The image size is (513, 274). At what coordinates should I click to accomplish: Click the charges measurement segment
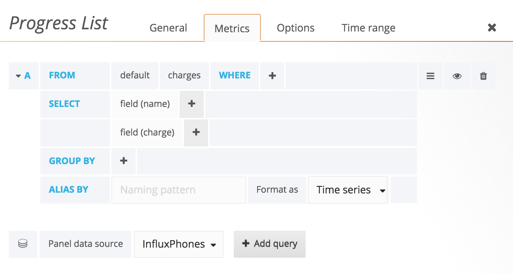tap(184, 75)
